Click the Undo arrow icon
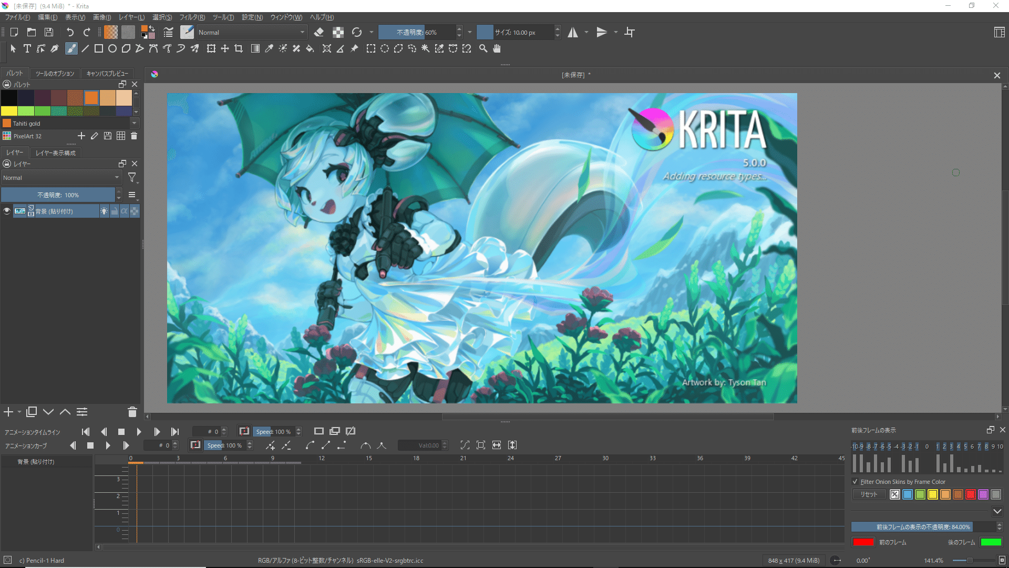This screenshot has height=568, width=1009. click(x=70, y=32)
